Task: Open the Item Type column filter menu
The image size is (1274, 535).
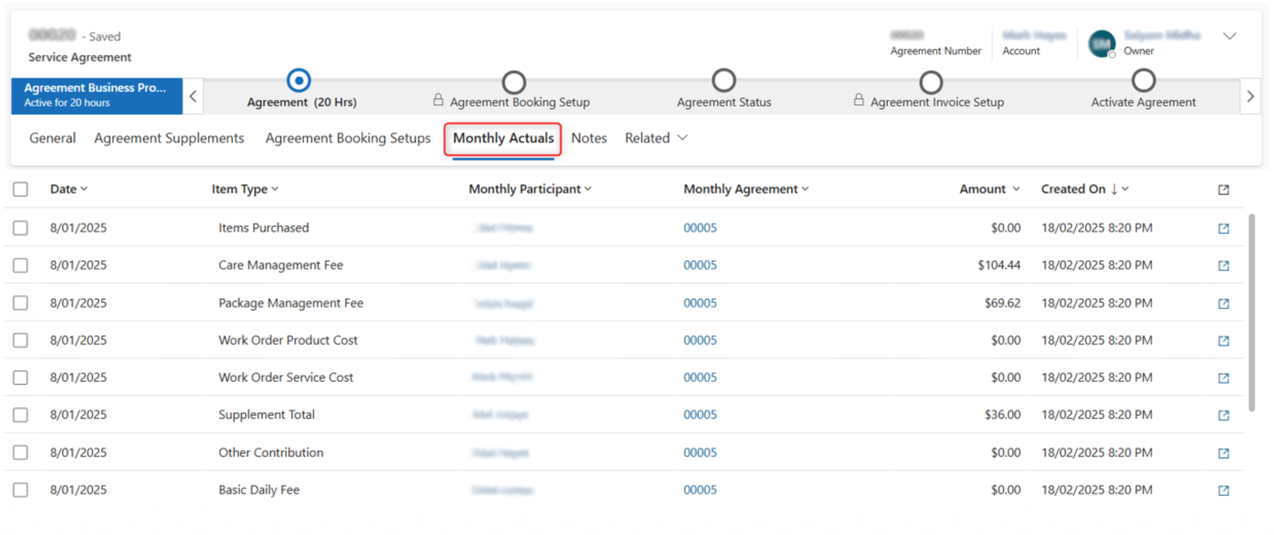Action: click(x=245, y=189)
